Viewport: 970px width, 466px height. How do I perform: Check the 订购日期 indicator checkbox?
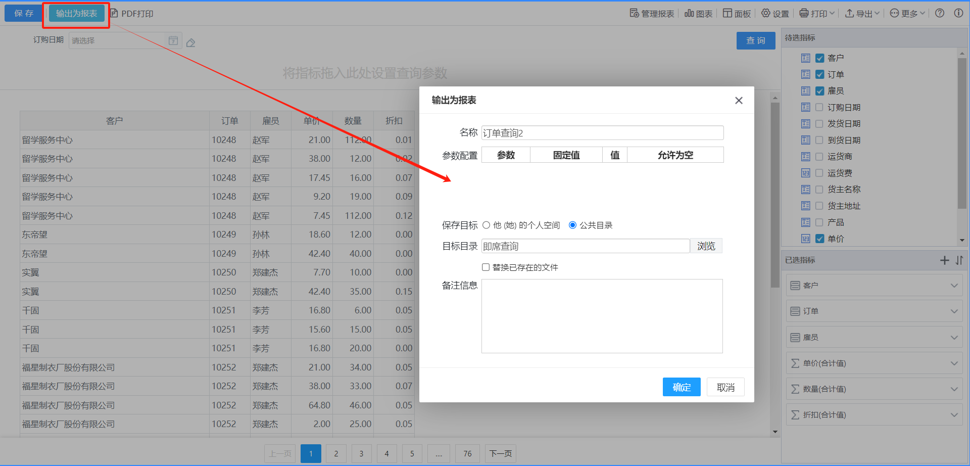pyautogui.click(x=819, y=108)
